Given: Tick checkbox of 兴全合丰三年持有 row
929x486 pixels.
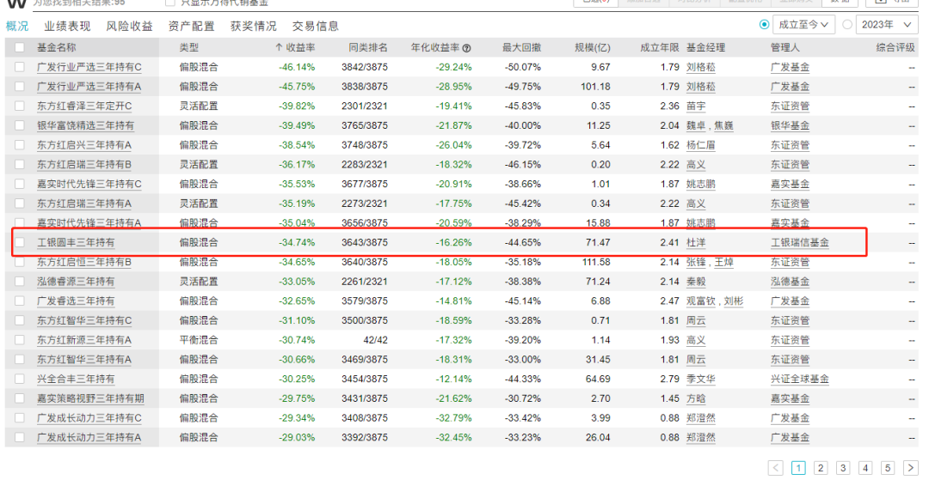Looking at the screenshot, I should click(20, 379).
